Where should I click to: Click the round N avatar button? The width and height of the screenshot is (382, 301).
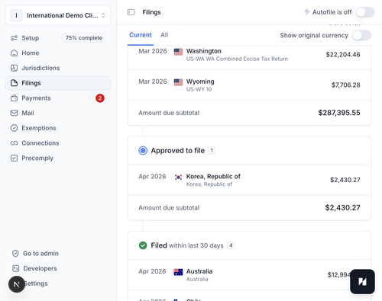pos(17,284)
